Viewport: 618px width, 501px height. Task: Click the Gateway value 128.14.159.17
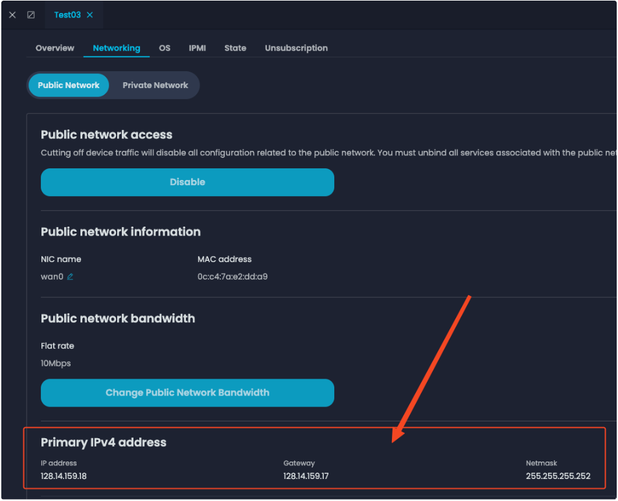point(306,476)
